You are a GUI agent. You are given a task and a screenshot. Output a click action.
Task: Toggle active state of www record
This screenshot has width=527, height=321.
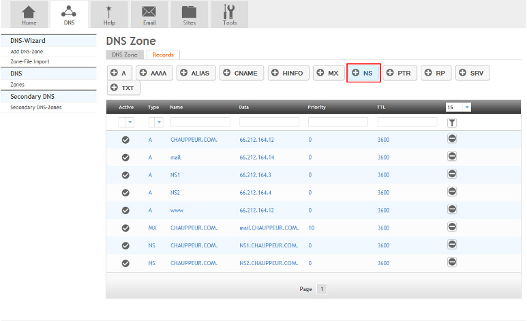(x=125, y=211)
